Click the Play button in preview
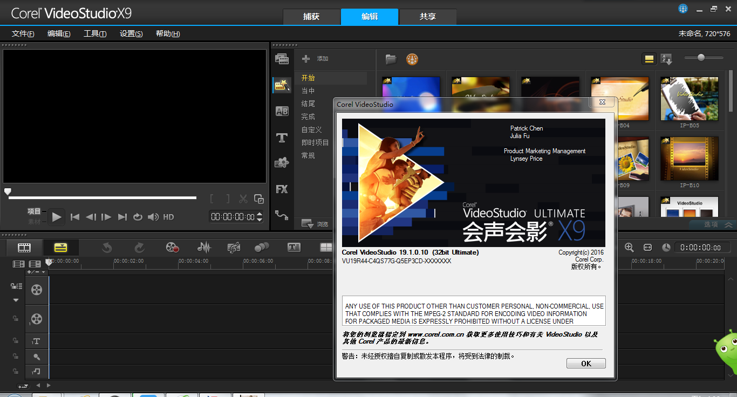This screenshot has width=737, height=397. pos(57,217)
